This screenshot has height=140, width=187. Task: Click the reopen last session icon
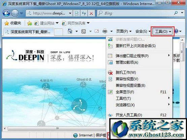click(x=110, y=46)
